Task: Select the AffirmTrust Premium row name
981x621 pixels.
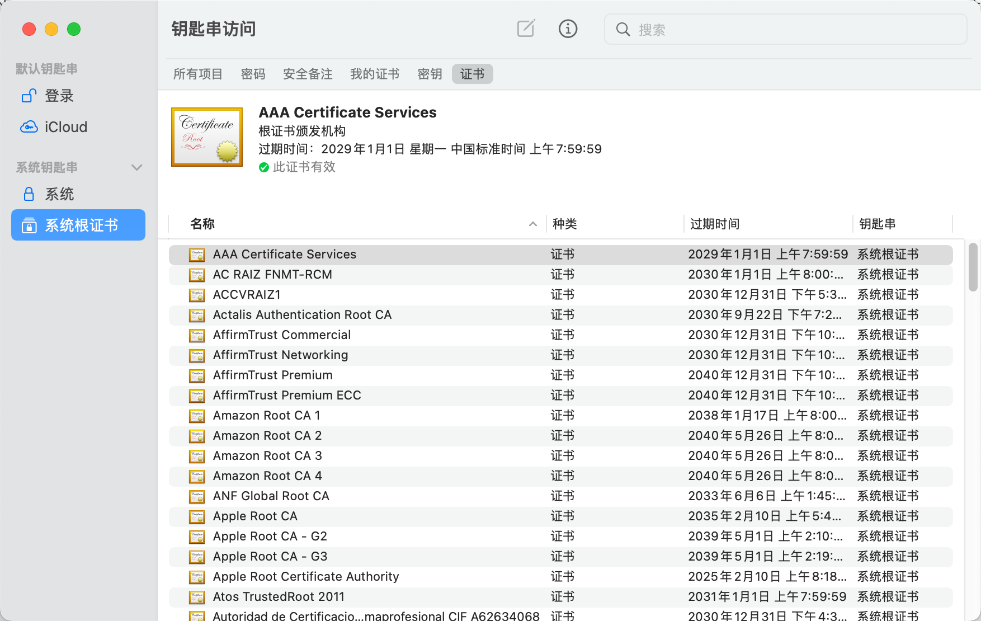Action: [273, 375]
